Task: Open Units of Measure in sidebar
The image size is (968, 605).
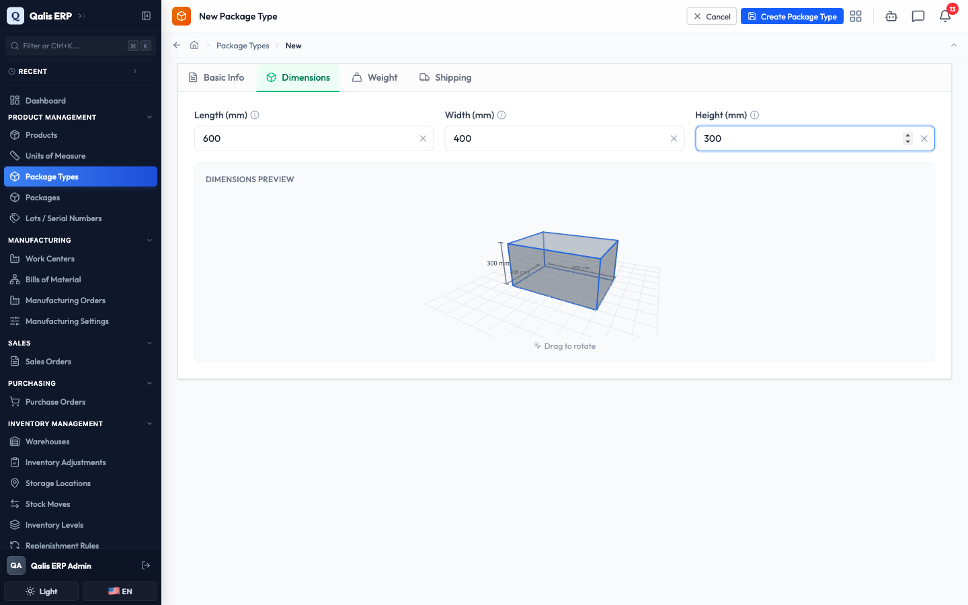Action: tap(81, 156)
